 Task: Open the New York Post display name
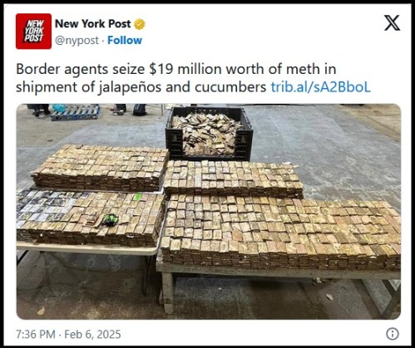92,24
